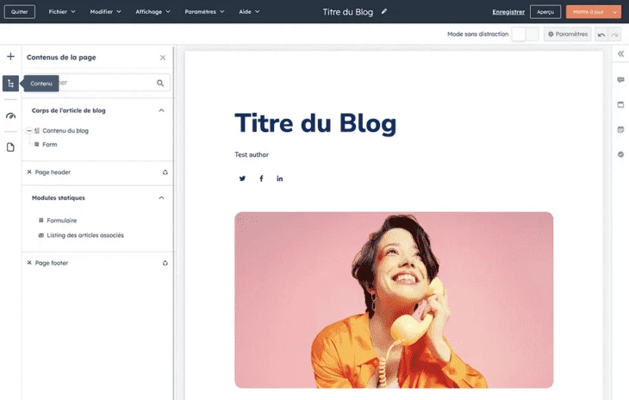Viewport: 629px width, 400px height.
Task: Click the Enregistrer link
Action: coord(508,12)
